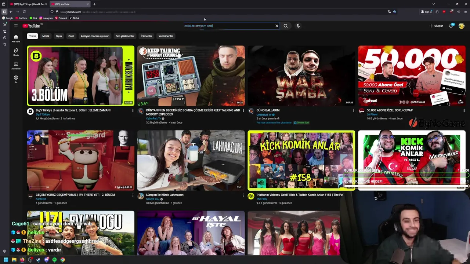Select Son yüklenenler filter chip
The height and width of the screenshot is (264, 470).
tap(125, 36)
